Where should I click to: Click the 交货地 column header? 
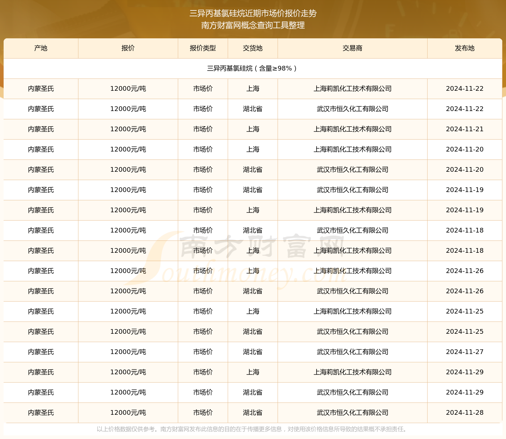coord(253,48)
